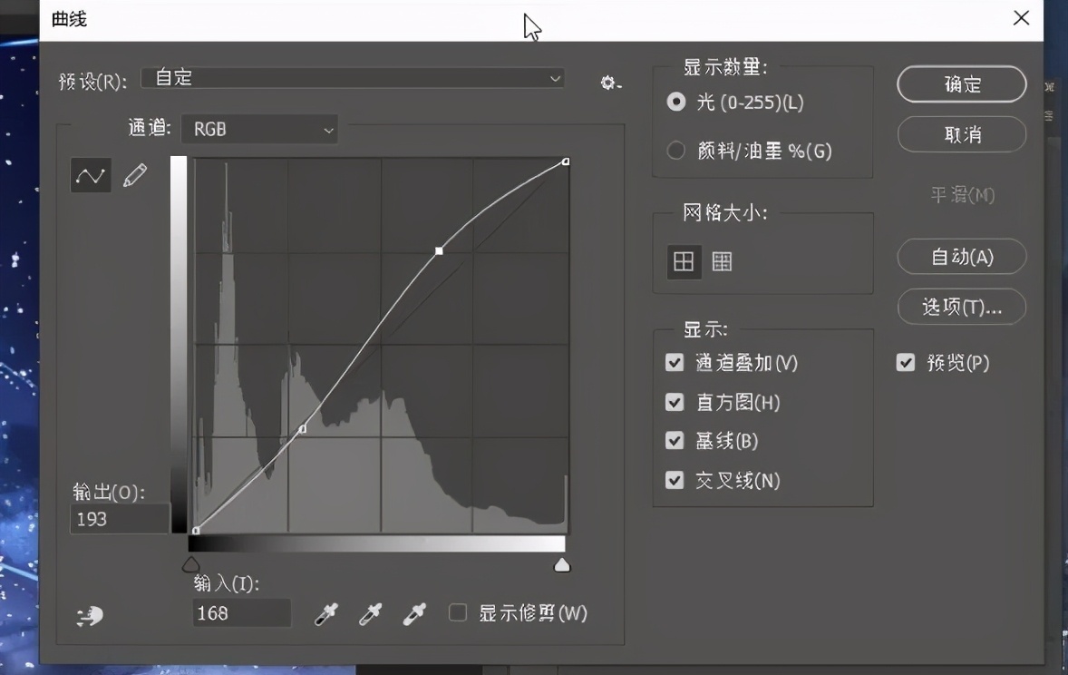Viewport: 1068px width, 675px height.
Task: Enable the 显示修剪(W) checkbox
Action: pos(458,612)
